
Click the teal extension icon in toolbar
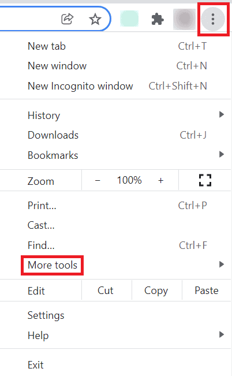(x=129, y=18)
